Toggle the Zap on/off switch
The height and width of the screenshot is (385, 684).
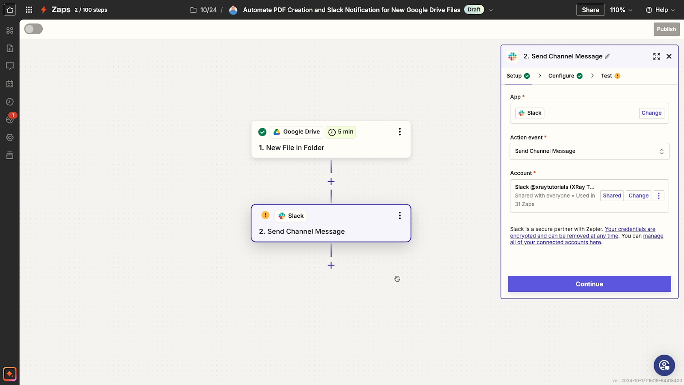pos(33,29)
